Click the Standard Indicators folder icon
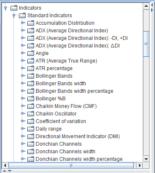This screenshot has height=173, width=155. click(22, 16)
